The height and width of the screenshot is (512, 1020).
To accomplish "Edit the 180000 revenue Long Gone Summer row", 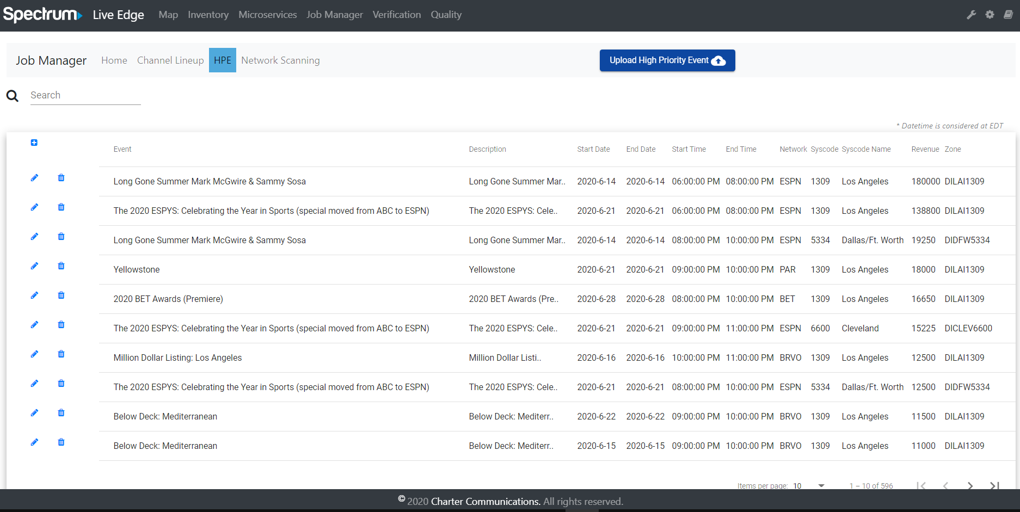I will pyautogui.click(x=34, y=178).
